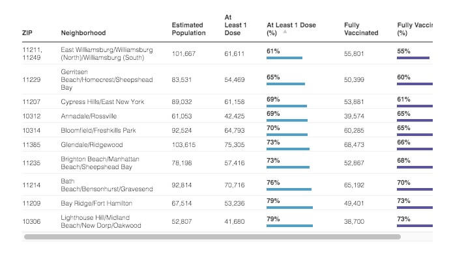
Task: Select ZIP cell 11211, 11249
Action: click(x=32, y=54)
